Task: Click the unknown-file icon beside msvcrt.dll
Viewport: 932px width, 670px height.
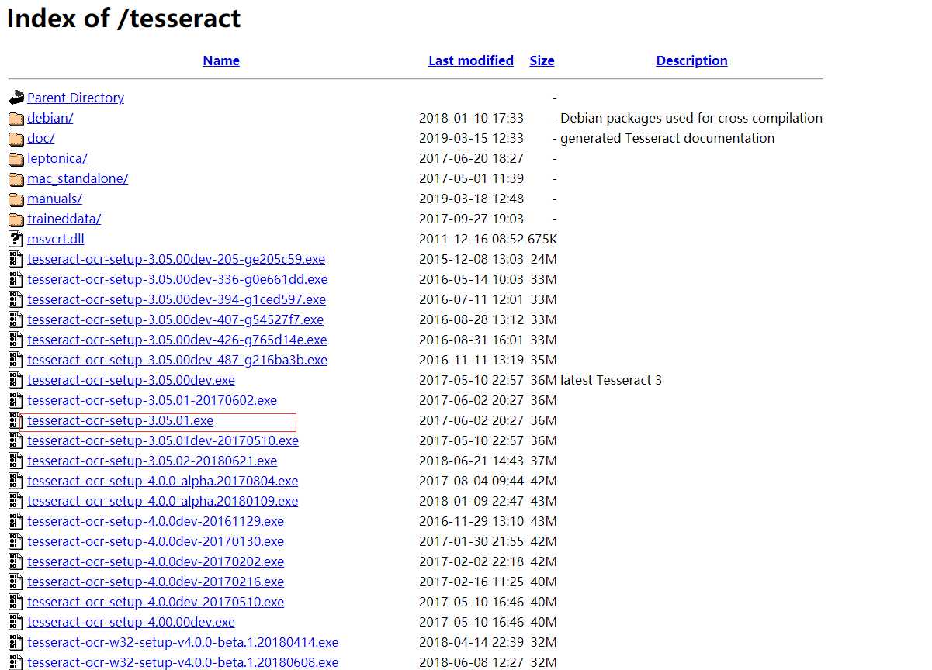Action: 16,239
